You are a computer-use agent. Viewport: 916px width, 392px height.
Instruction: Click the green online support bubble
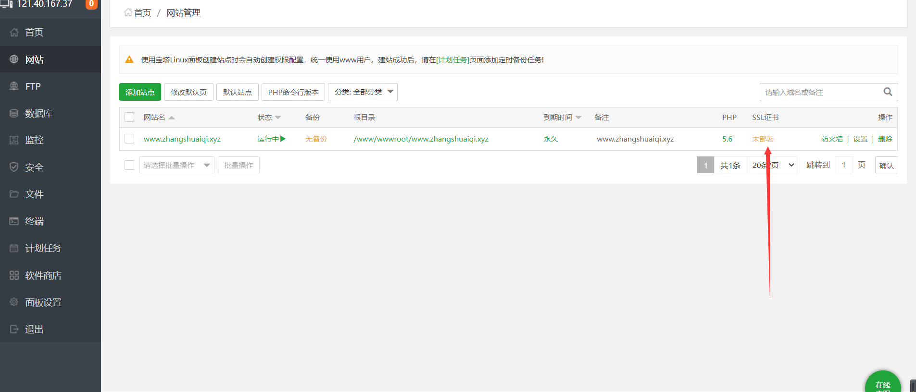point(883,382)
